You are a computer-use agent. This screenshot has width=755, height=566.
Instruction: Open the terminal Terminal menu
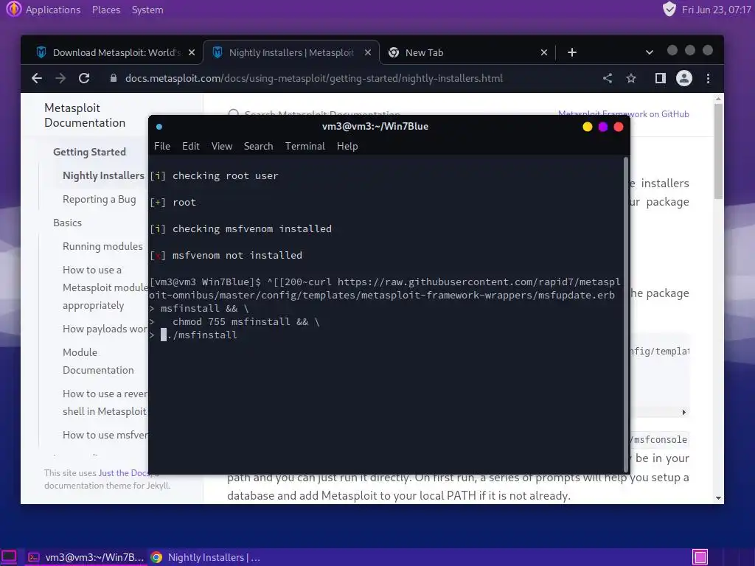tap(305, 147)
